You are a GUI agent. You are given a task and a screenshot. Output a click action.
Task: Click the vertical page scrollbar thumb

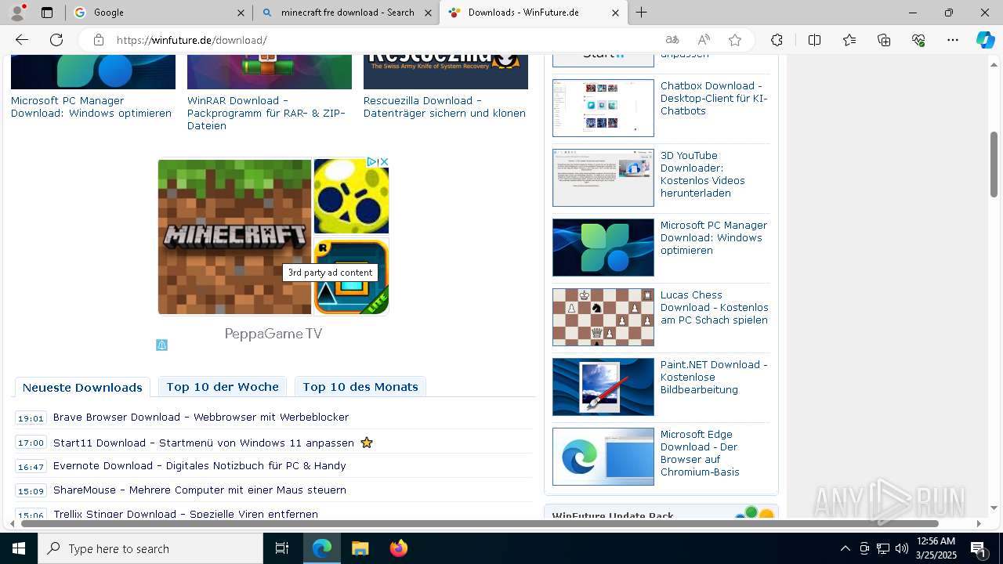click(994, 164)
